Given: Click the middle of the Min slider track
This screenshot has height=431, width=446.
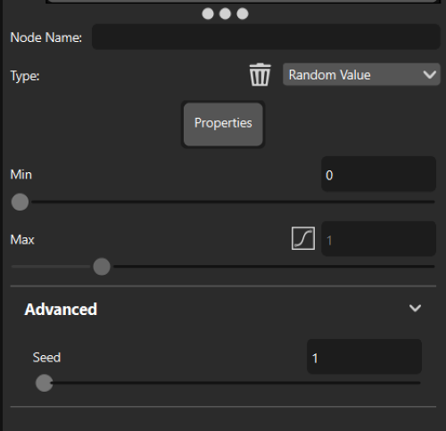Looking at the screenshot, I should pyautogui.click(x=223, y=202).
